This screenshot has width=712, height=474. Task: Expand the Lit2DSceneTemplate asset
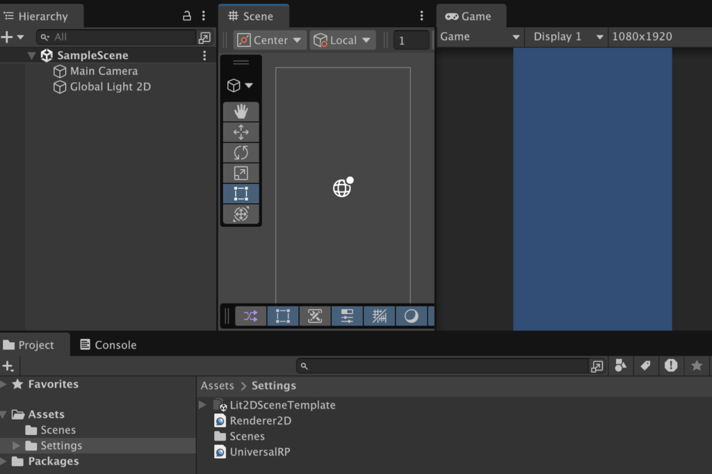tap(202, 404)
